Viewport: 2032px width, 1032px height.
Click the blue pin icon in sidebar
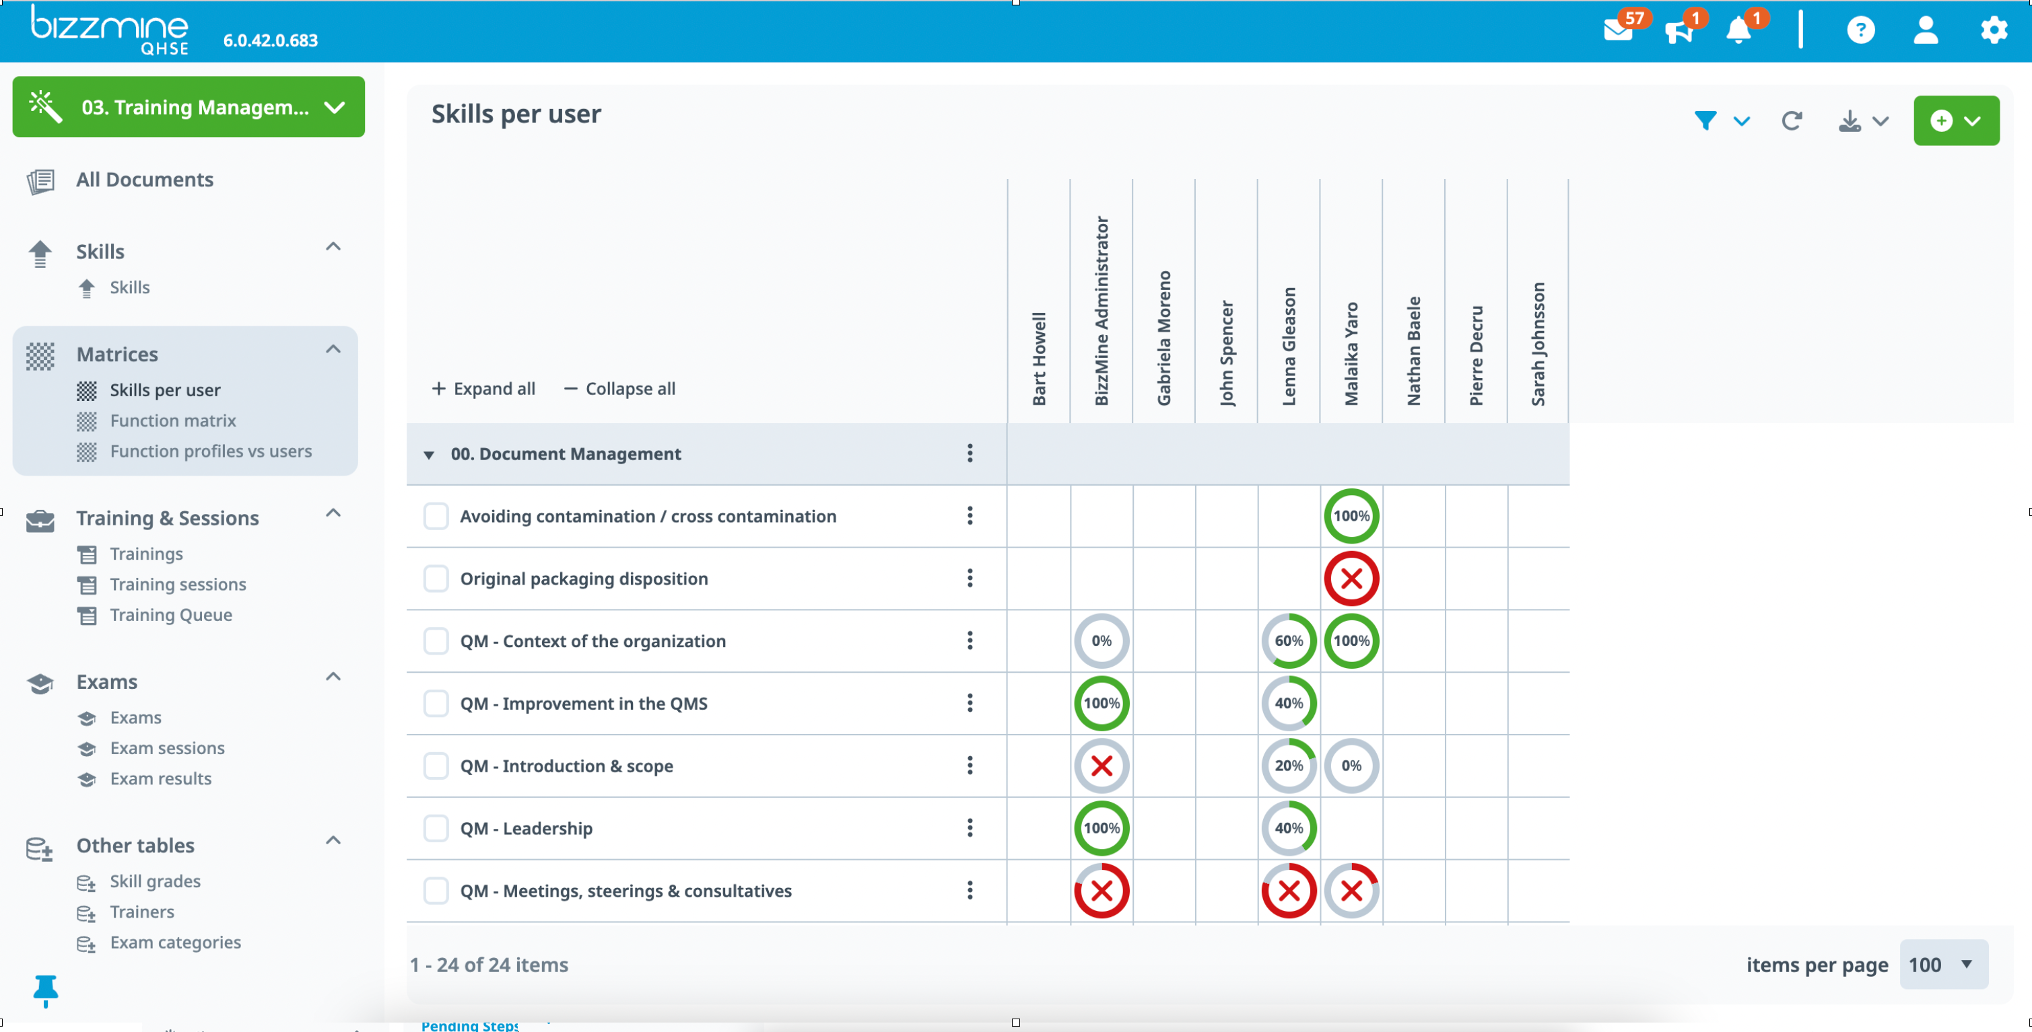tap(46, 990)
